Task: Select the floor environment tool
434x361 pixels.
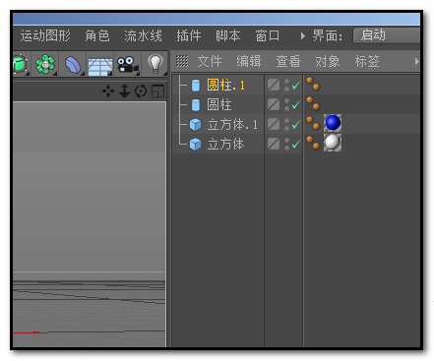Action: (100, 66)
